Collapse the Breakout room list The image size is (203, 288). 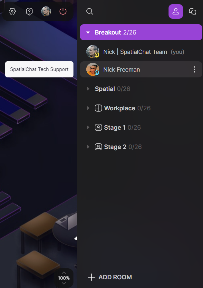coord(88,33)
